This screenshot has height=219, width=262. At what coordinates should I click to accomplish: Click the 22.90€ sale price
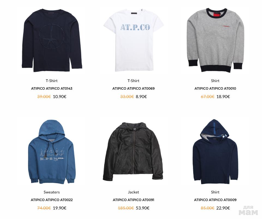pos(223,208)
